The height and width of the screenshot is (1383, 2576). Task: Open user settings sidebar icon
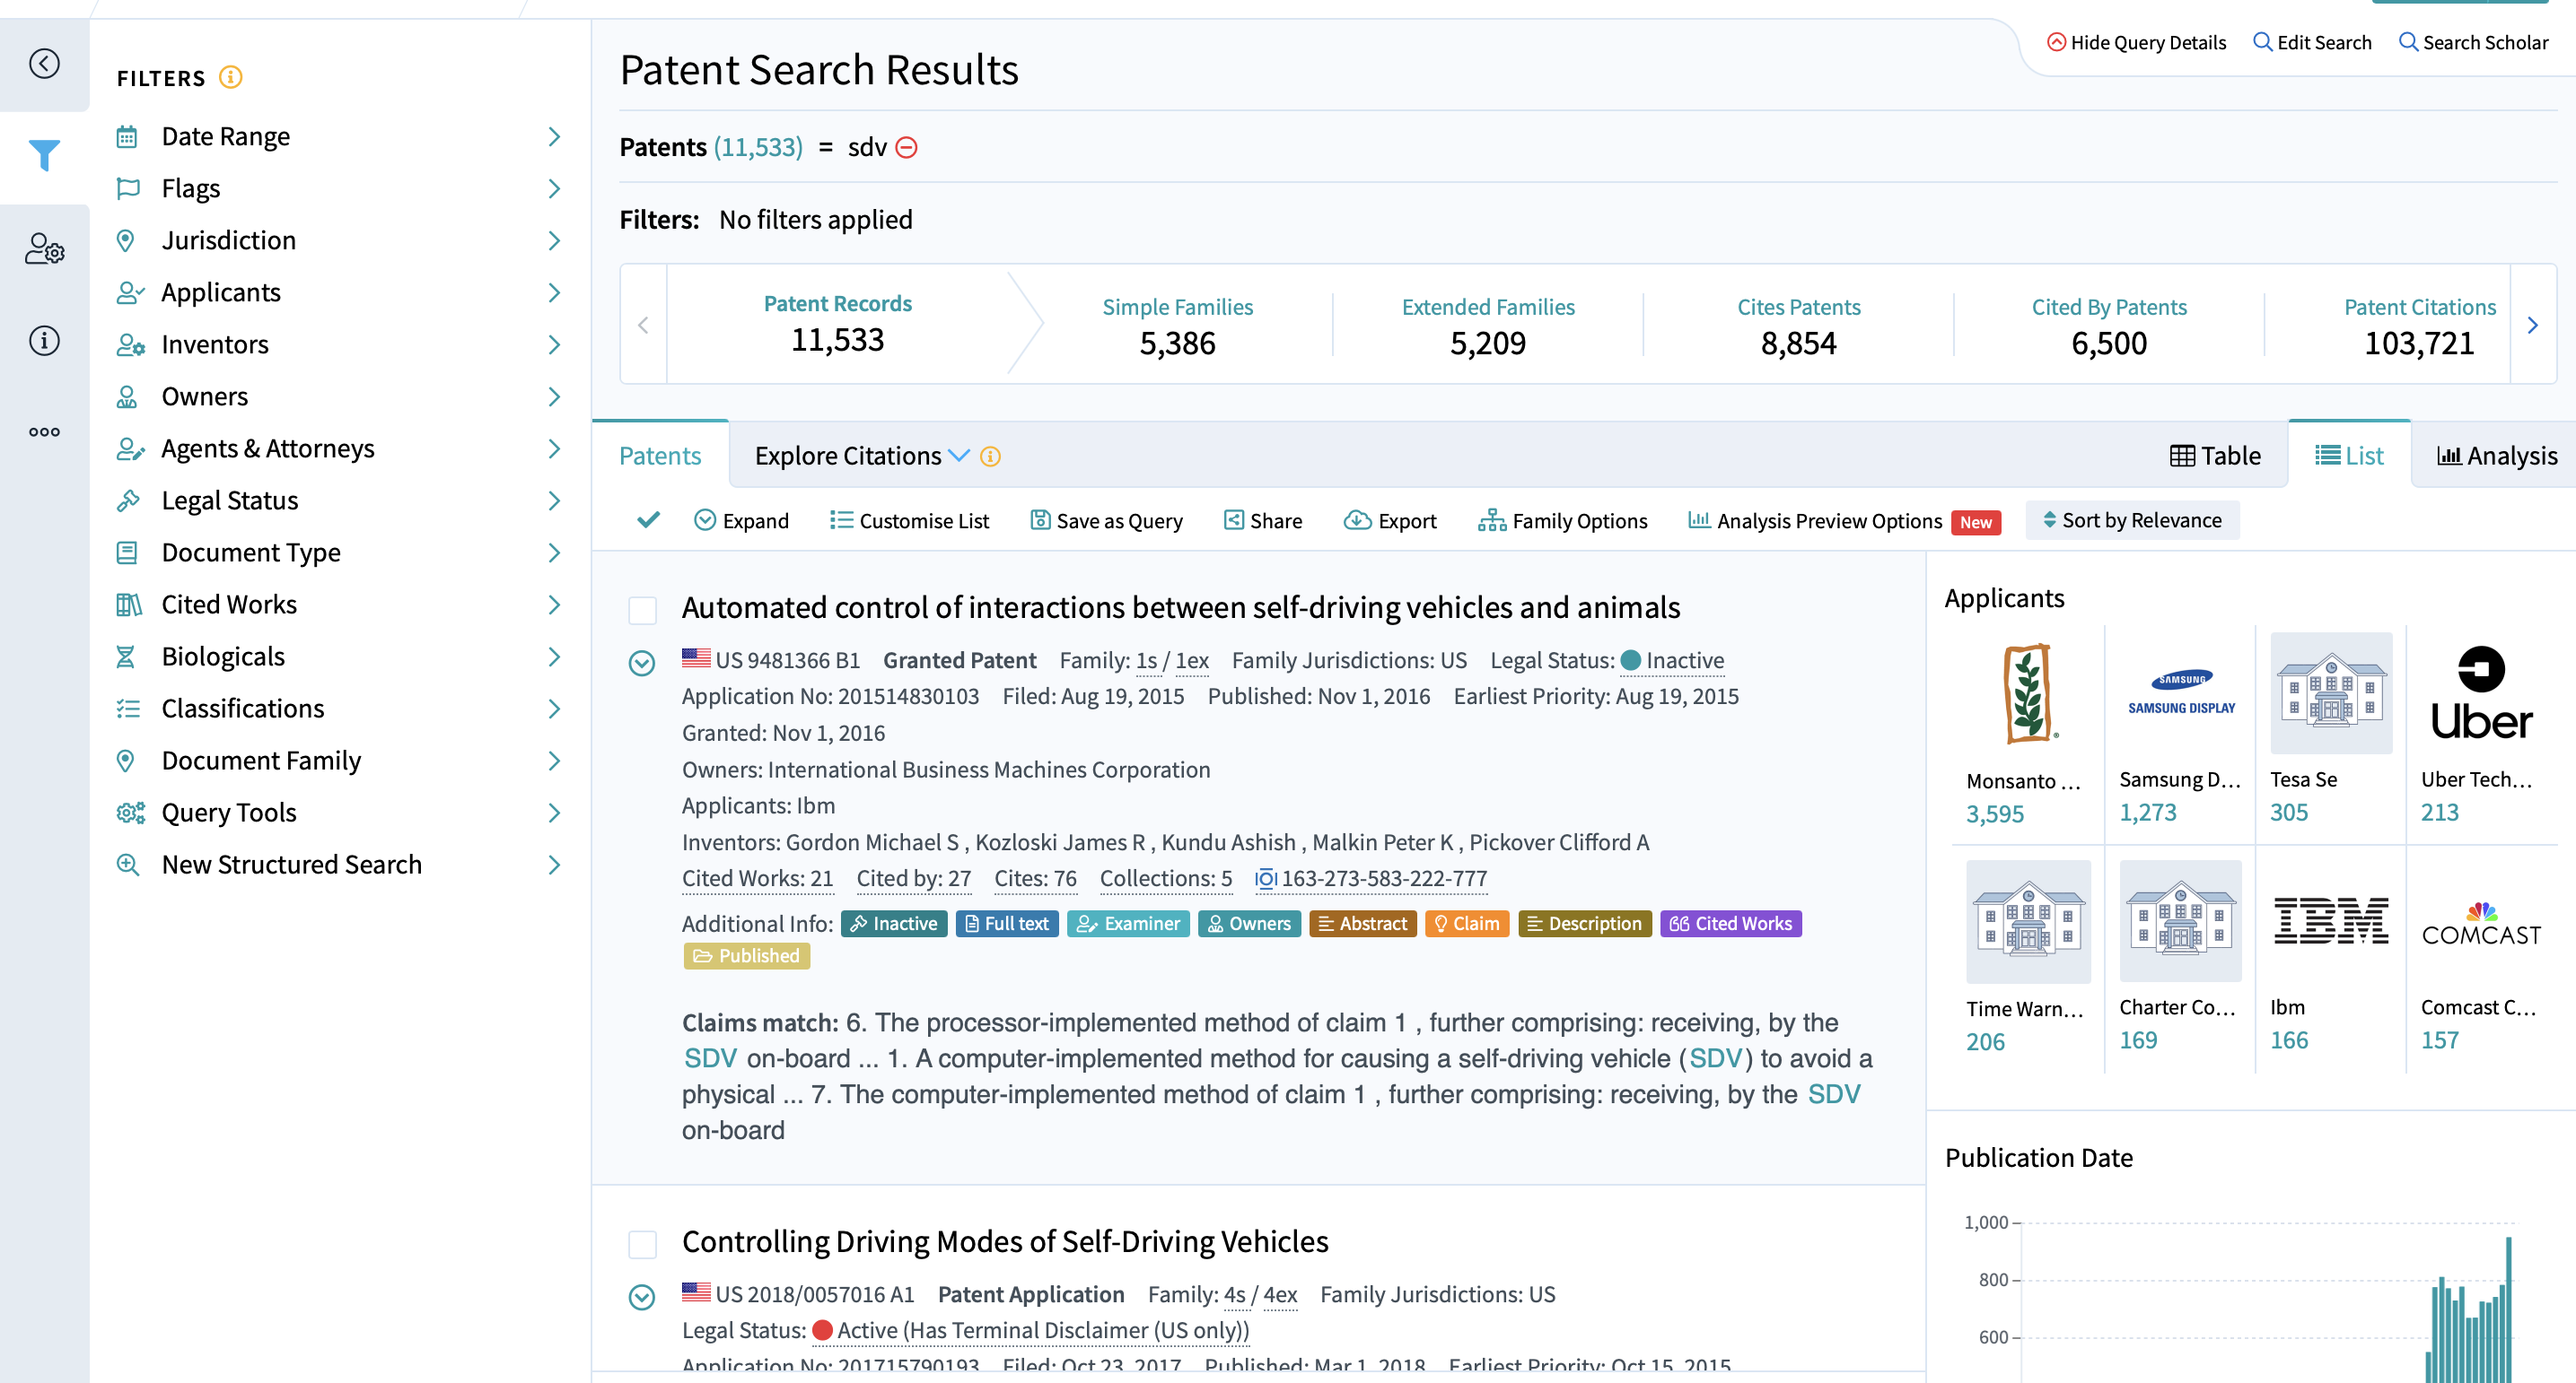click(x=44, y=248)
